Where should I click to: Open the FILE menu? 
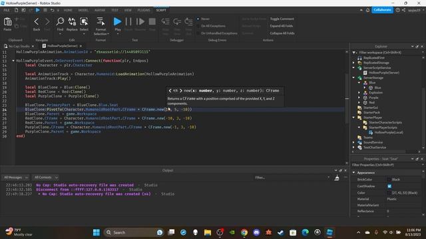pos(7,10)
